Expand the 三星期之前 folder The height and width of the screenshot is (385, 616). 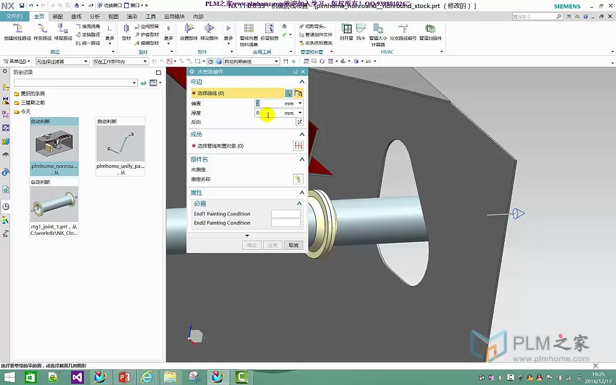pyautogui.click(x=29, y=103)
